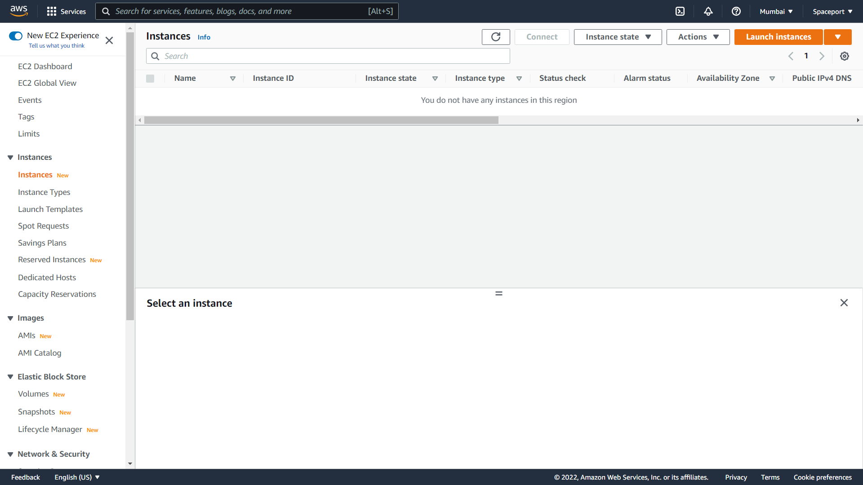Open Volumes page

click(33, 394)
